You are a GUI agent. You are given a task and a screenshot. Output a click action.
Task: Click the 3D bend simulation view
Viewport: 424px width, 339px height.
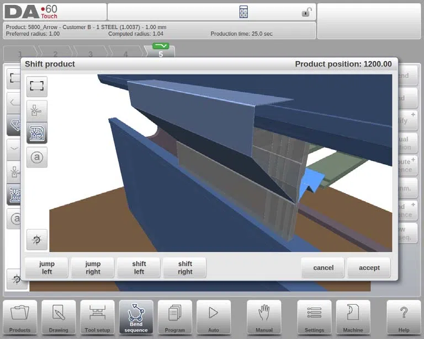pyautogui.click(x=220, y=163)
